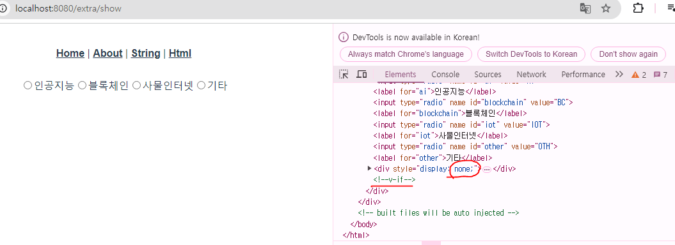Viewport: 675px width, 245px height.
Task: Select the label for="blockchain" line in DOM tree
Action: pyautogui.click(x=450, y=114)
